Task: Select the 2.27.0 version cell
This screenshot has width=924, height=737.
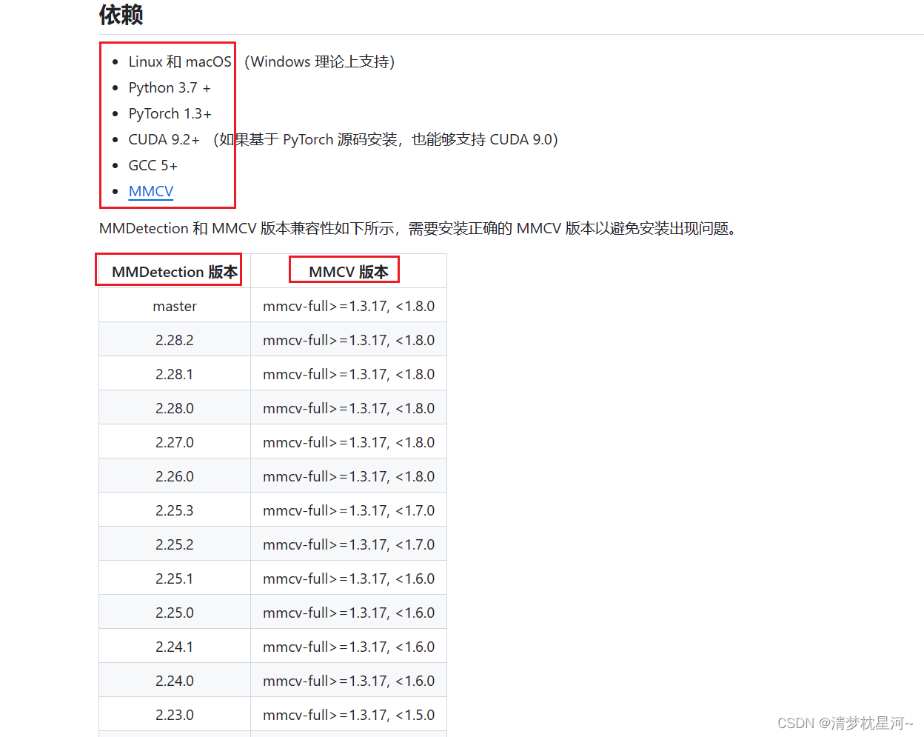Action: (x=175, y=442)
